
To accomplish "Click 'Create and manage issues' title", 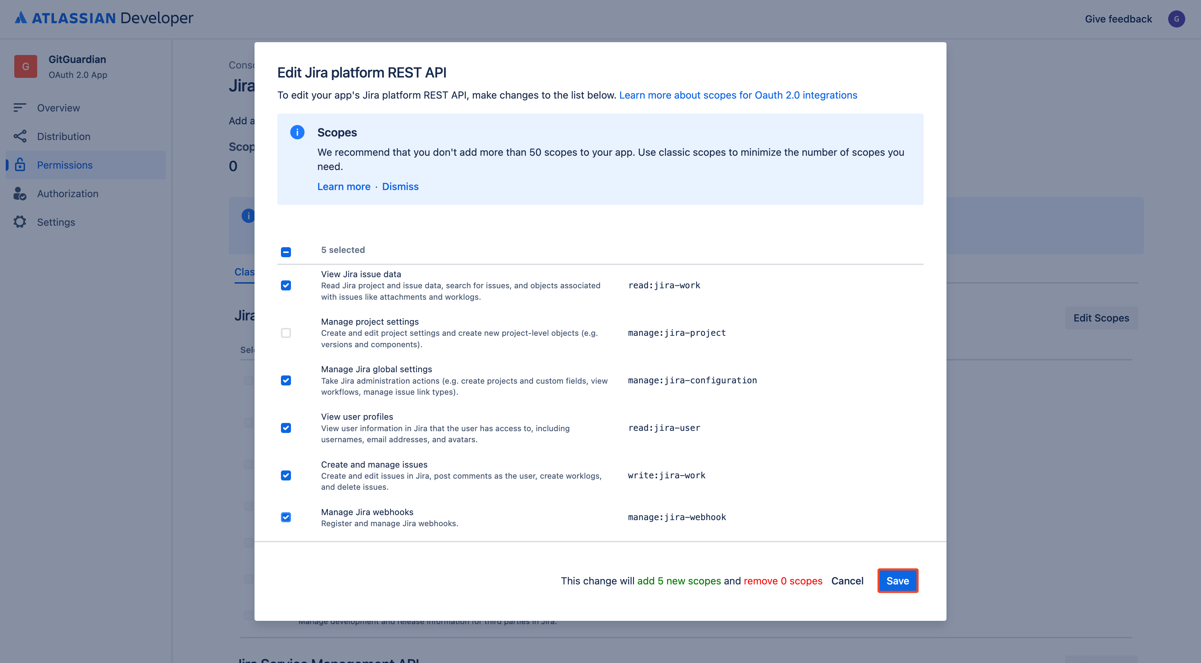I will pos(374,464).
